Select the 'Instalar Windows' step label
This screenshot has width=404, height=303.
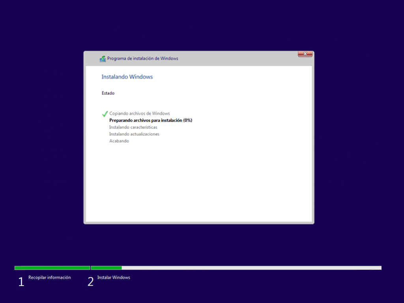click(x=114, y=277)
